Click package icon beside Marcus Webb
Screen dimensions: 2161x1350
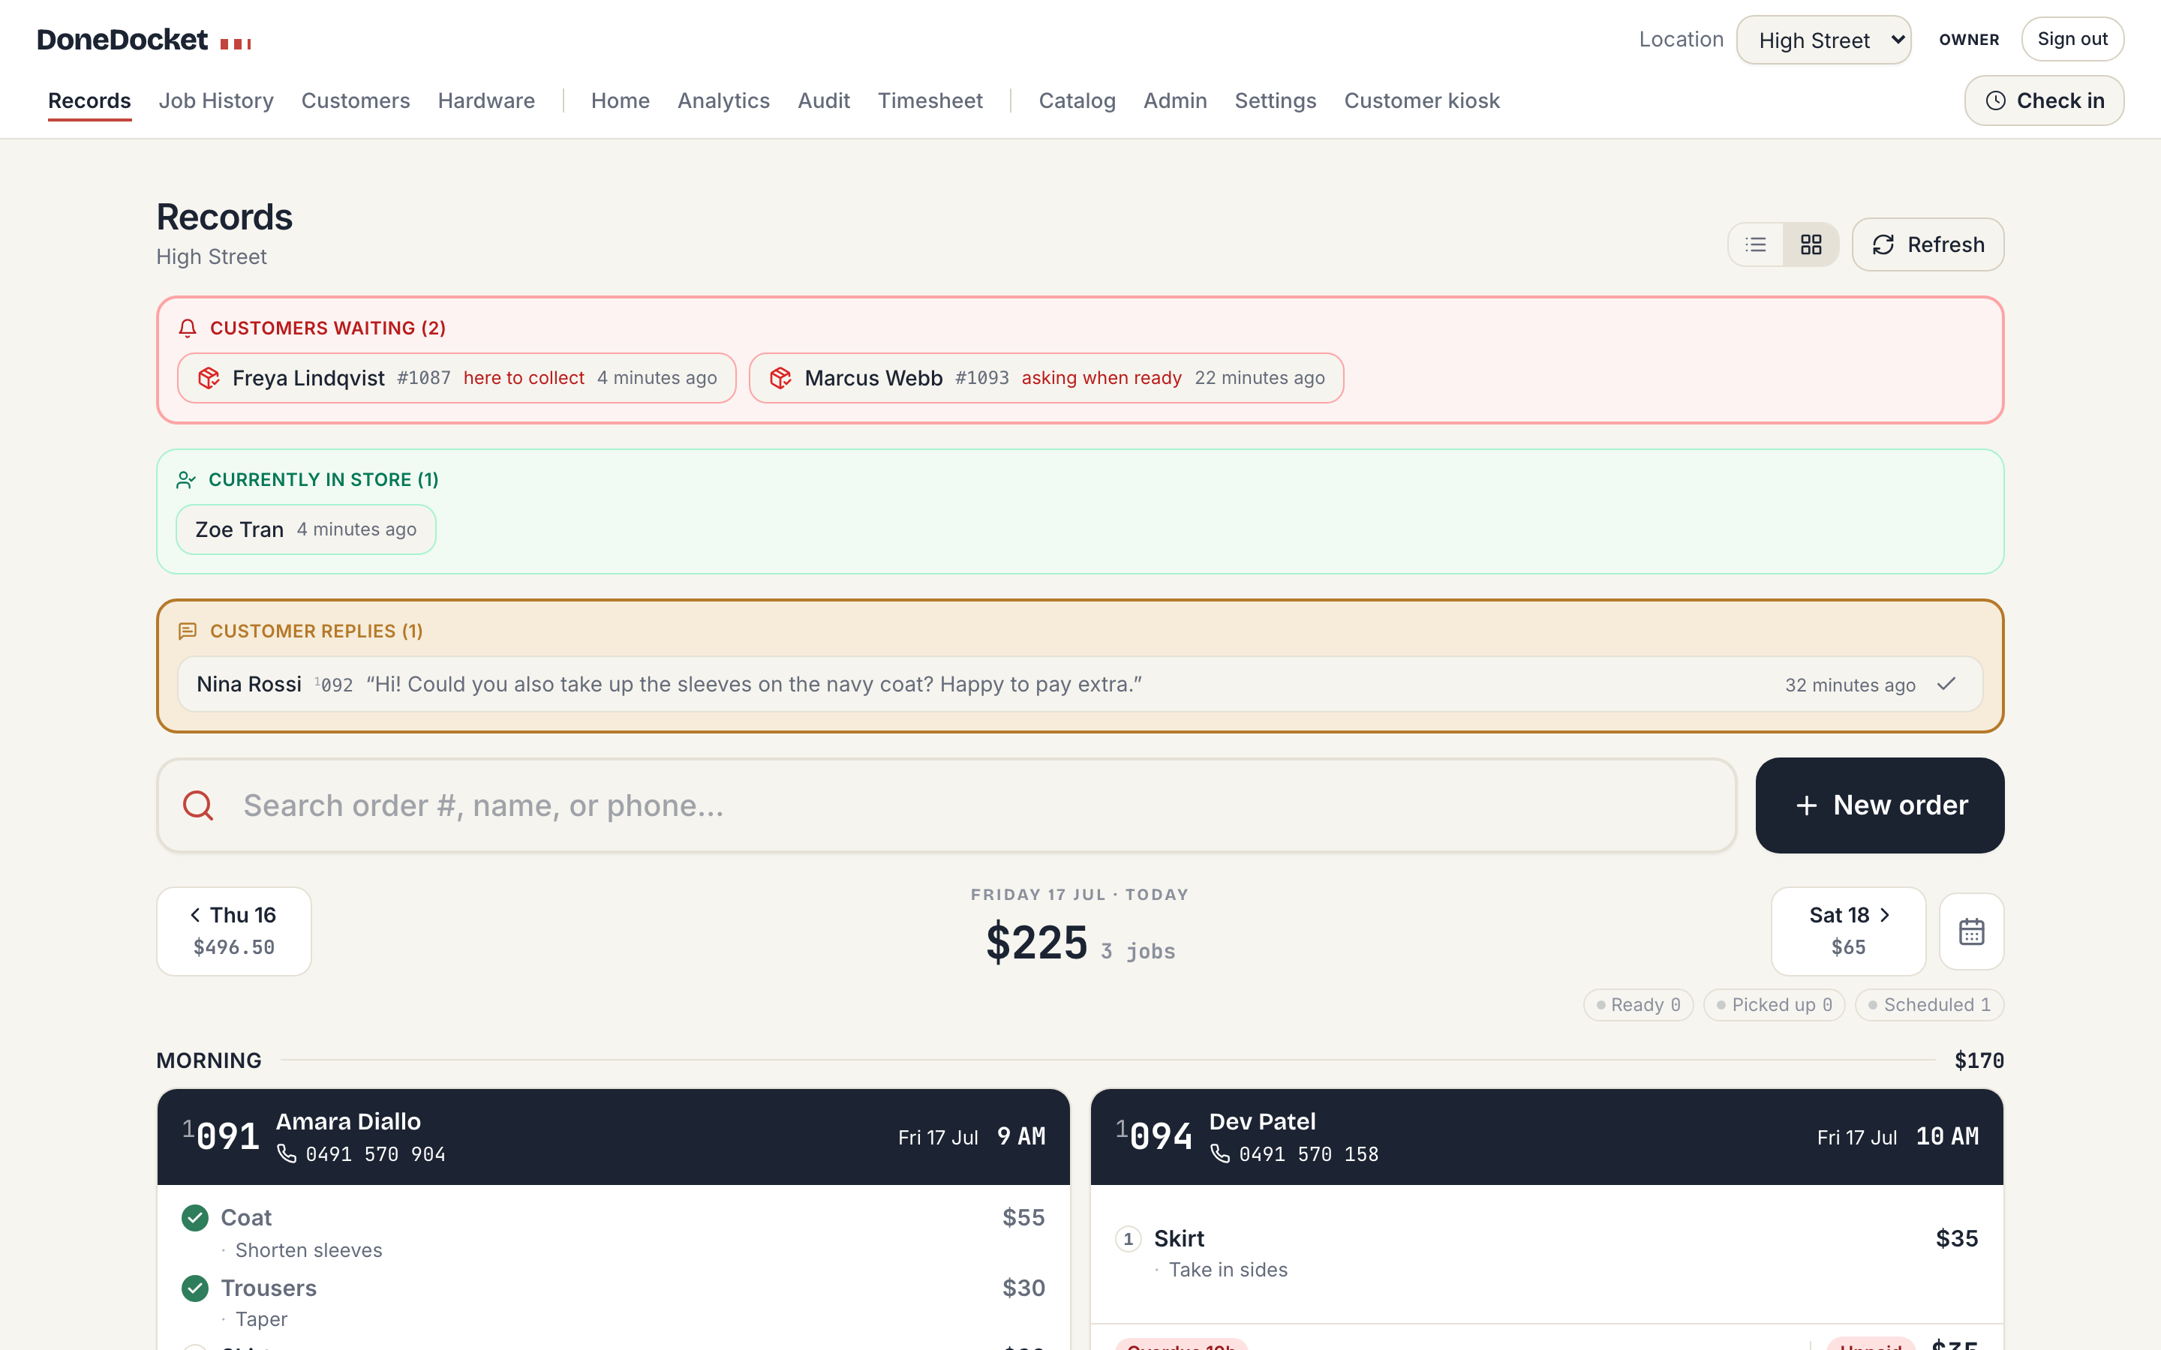pyautogui.click(x=780, y=378)
